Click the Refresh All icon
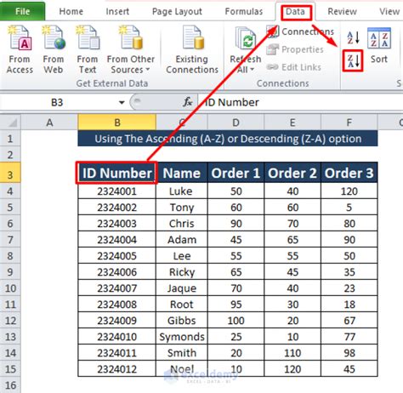This screenshot has width=403, height=393. click(x=246, y=39)
